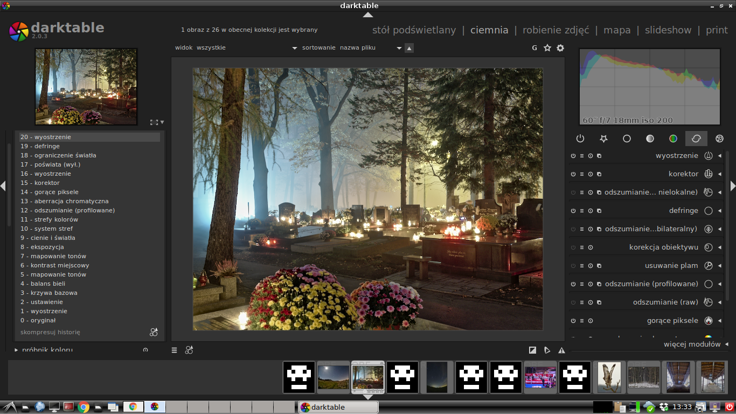The image size is (736, 414).
Task: Open the favorites module group star icon
Action: tap(603, 139)
